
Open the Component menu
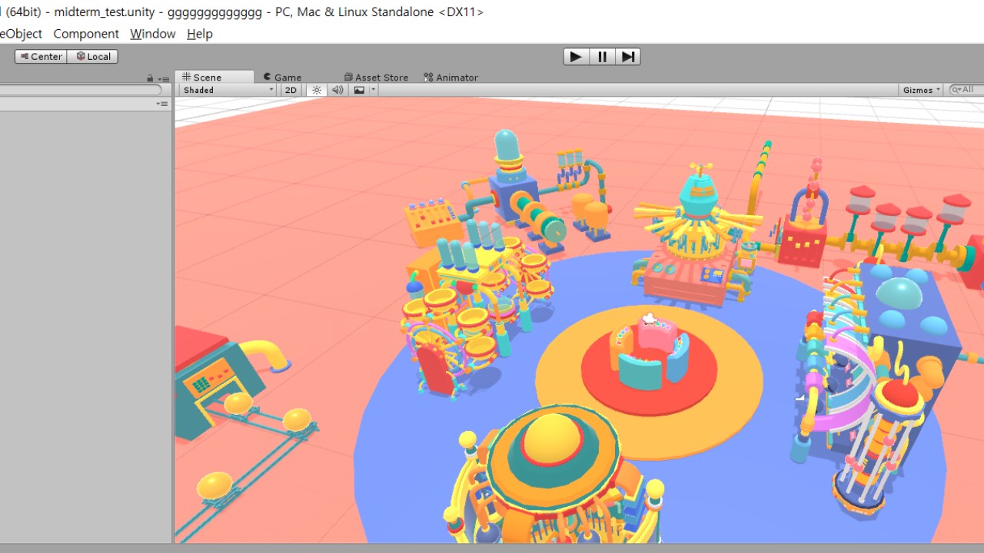pyautogui.click(x=86, y=34)
